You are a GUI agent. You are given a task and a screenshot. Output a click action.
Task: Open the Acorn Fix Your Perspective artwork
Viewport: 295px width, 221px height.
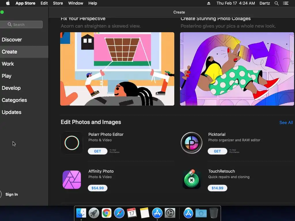(117, 69)
